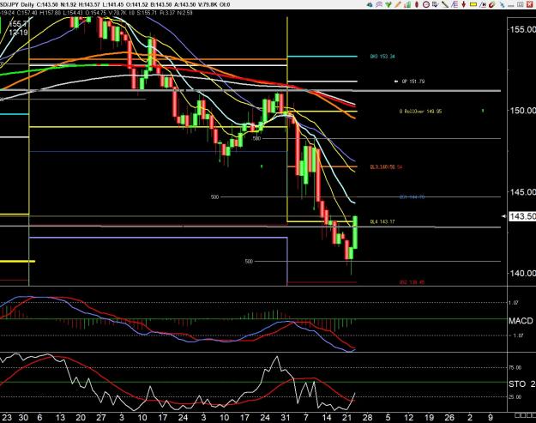536x423 pixels.
Task: Click the purple wavy-lines toolbar icon
Action: [379, 4]
